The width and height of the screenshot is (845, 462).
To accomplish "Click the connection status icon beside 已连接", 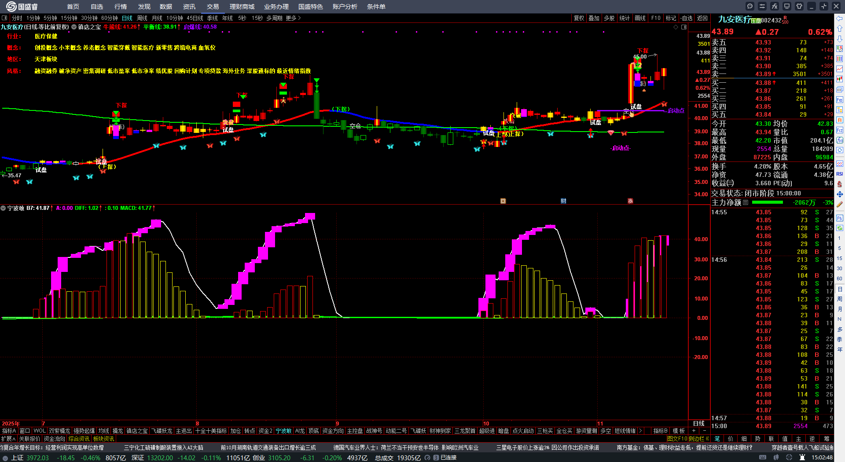I will click(436, 458).
